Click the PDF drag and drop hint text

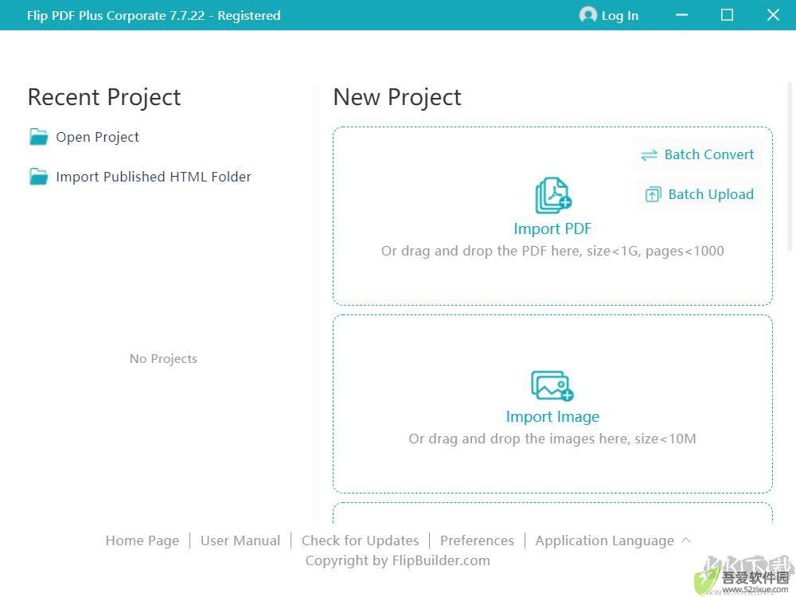pyautogui.click(x=552, y=251)
